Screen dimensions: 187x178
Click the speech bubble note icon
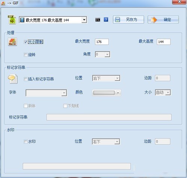13,79
